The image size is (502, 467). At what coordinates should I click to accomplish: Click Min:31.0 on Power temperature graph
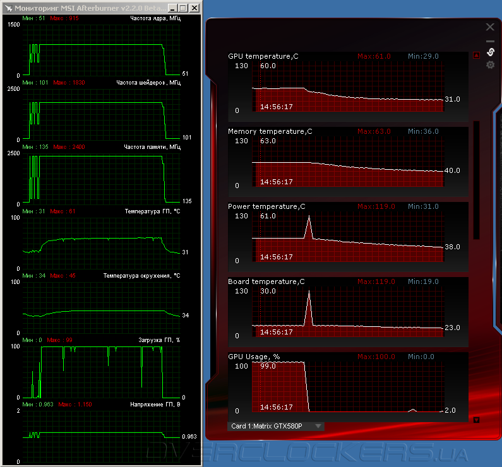[423, 206]
